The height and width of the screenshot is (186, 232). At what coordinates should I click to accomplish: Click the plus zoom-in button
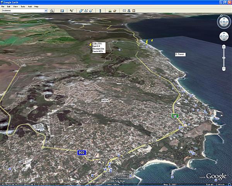[224, 47]
